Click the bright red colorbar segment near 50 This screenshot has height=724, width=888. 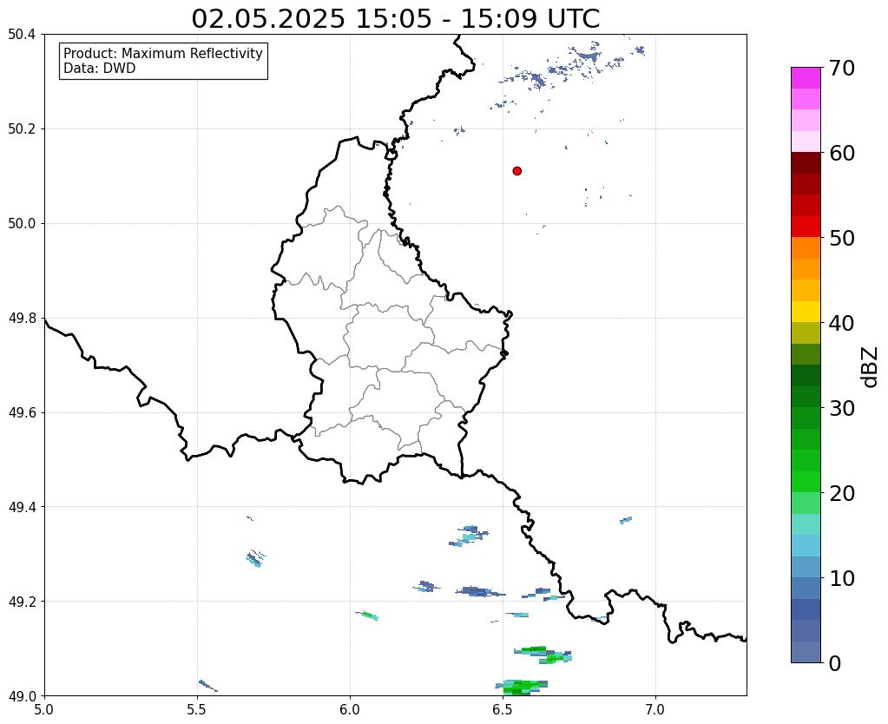coord(806,227)
